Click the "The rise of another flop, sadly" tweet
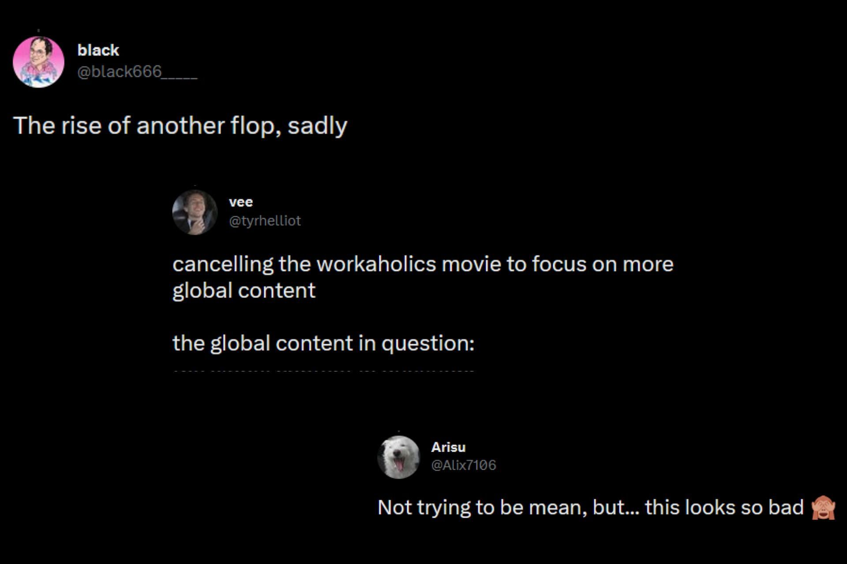 180,126
